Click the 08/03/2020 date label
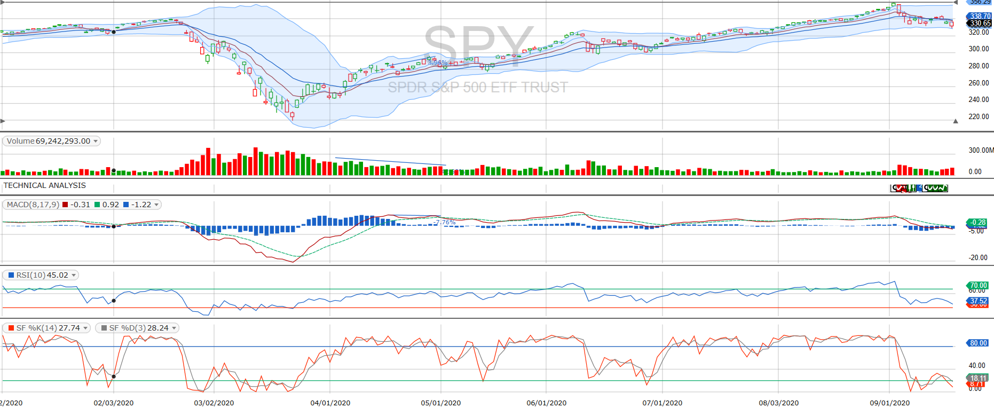The image size is (994, 408). click(x=779, y=403)
